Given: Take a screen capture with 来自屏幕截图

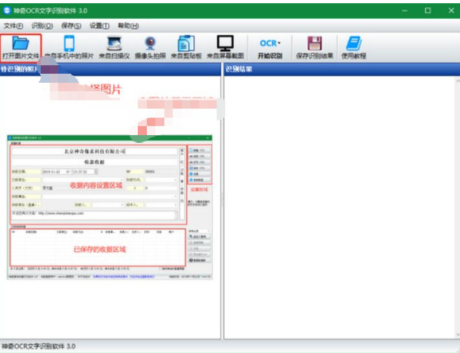Looking at the screenshot, I should (225, 48).
